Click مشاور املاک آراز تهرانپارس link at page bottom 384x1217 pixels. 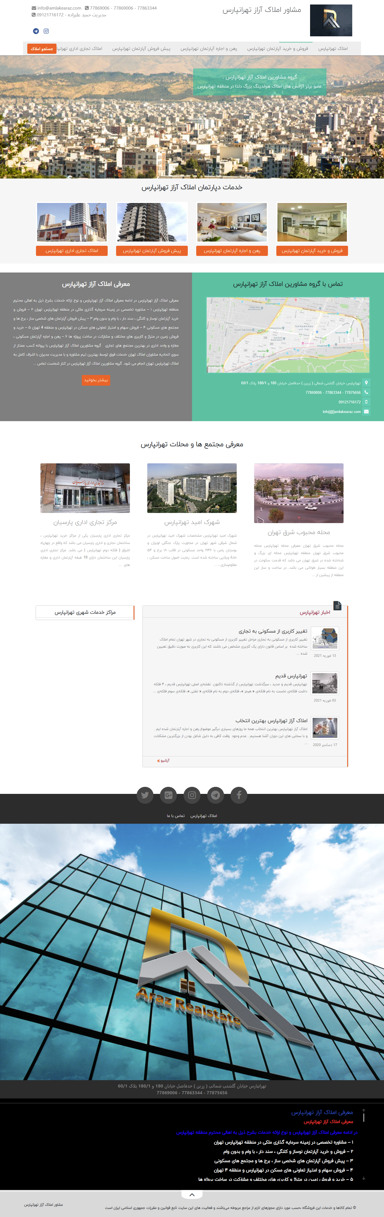43,1205
